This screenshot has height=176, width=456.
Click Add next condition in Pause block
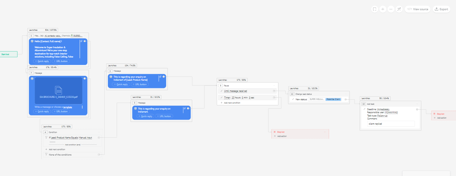(230, 103)
